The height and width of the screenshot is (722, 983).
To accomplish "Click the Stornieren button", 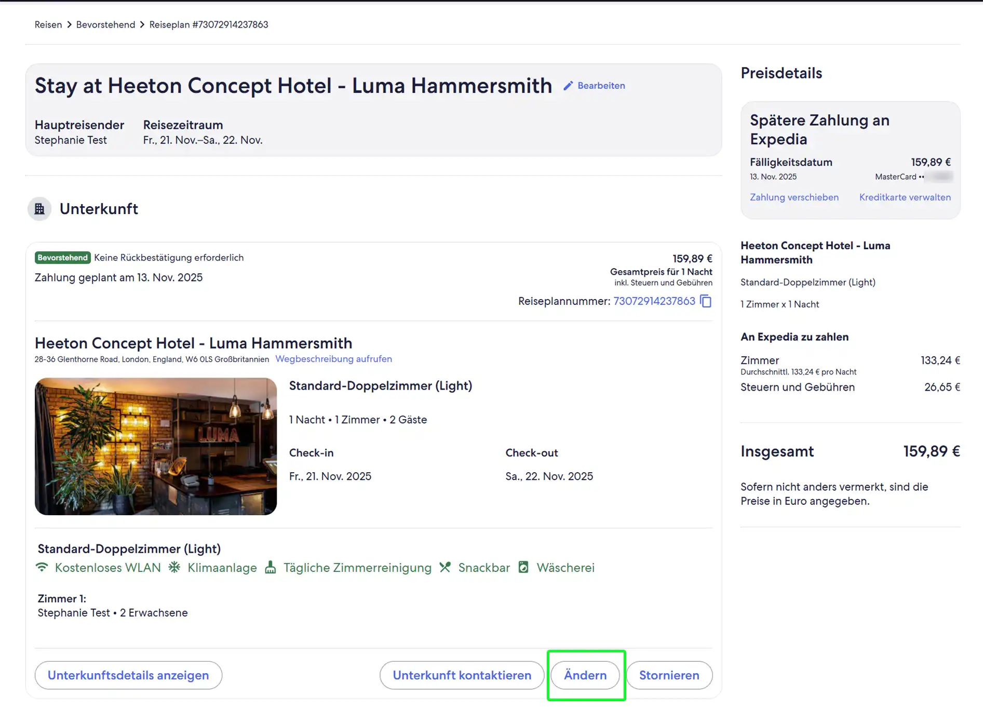I will (669, 675).
